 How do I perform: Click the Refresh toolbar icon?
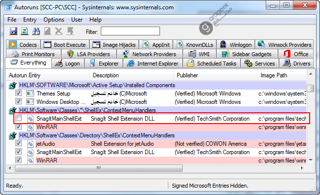point(25,31)
